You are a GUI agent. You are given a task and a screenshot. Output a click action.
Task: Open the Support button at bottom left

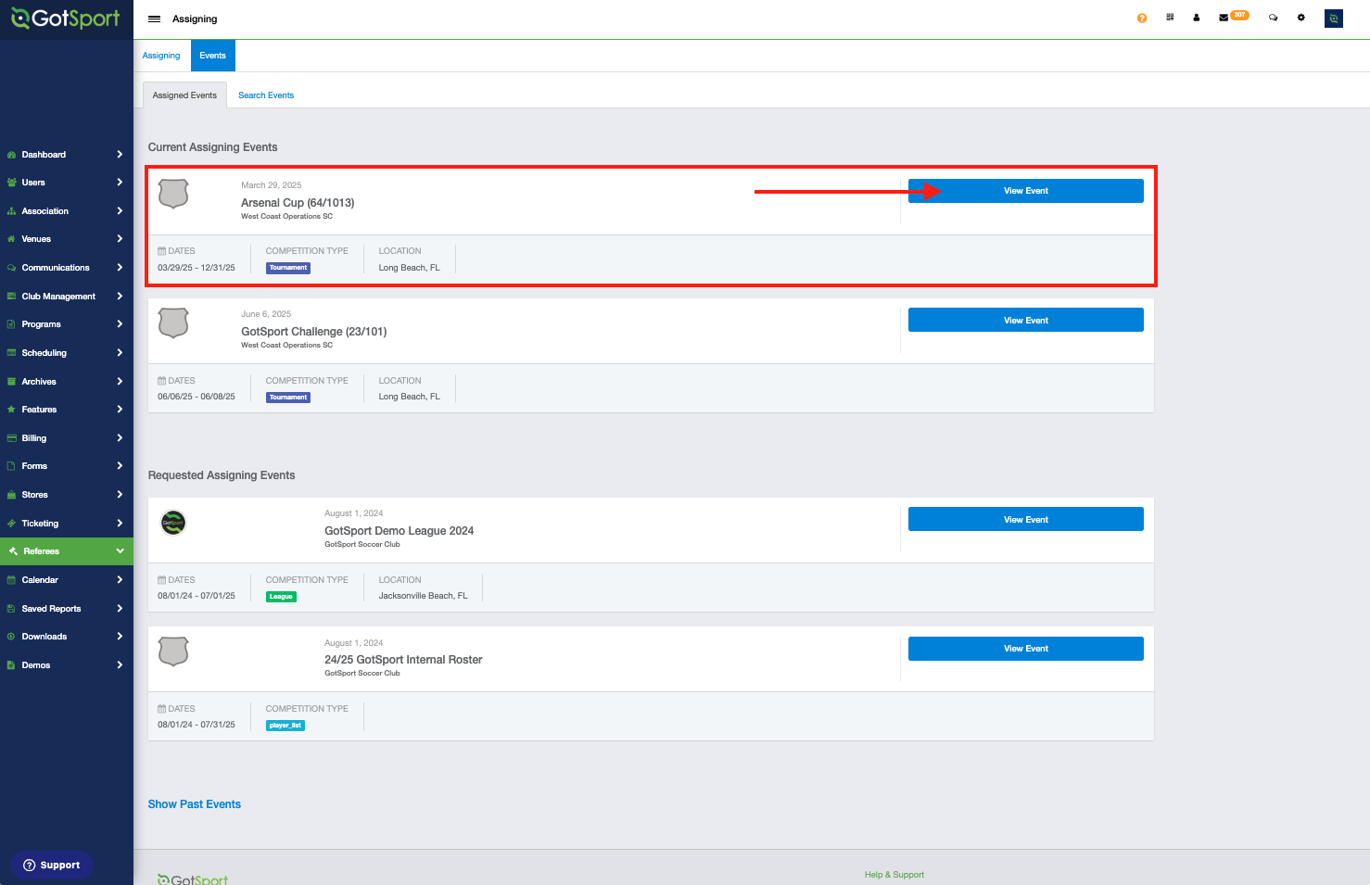point(52,866)
